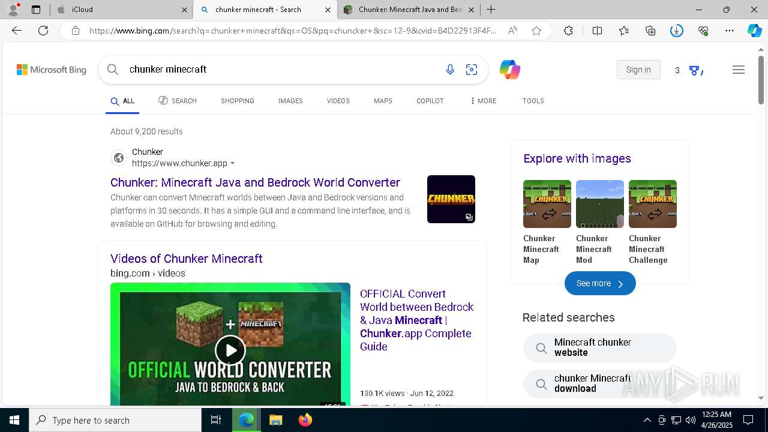This screenshot has height=432, width=768.
Task: Click the Sign in button
Action: point(638,70)
